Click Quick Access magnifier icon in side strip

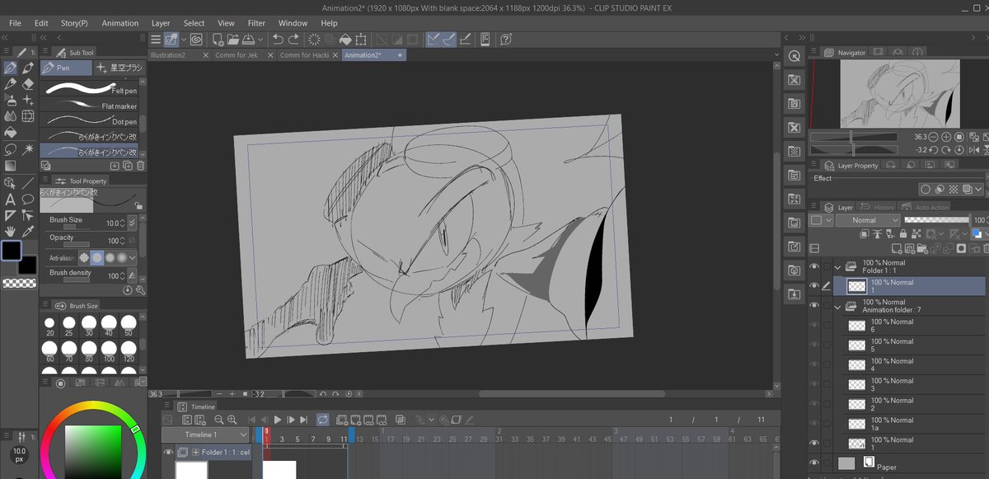point(794,56)
